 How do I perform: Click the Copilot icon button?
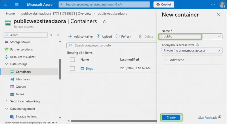pyautogui.click(x=164, y=5)
